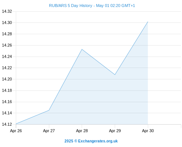Click the 14.20 y-axis label
Image resolution: width=182 pixels, height=147 pixels.
[7, 79]
